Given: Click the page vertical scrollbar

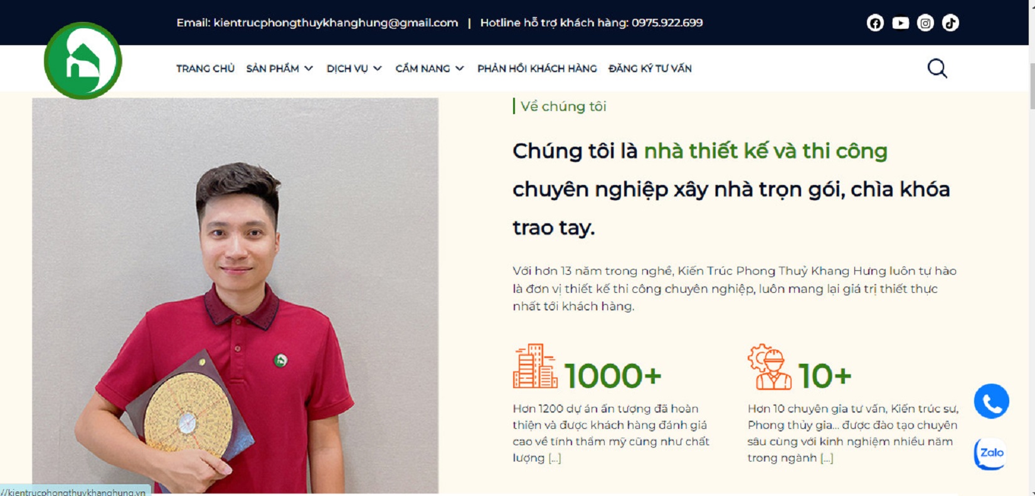Looking at the screenshot, I should 1032,248.
